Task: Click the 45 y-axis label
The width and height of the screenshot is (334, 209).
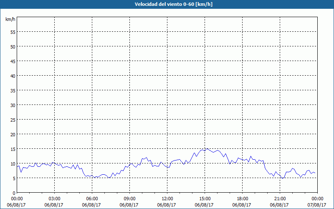Action: point(13,61)
